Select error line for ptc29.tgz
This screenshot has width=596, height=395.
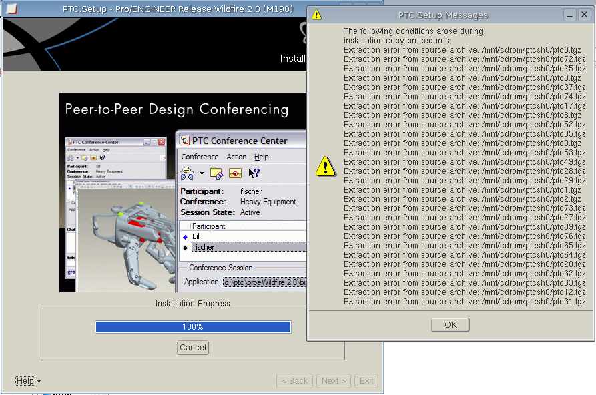pyautogui.click(x=465, y=181)
